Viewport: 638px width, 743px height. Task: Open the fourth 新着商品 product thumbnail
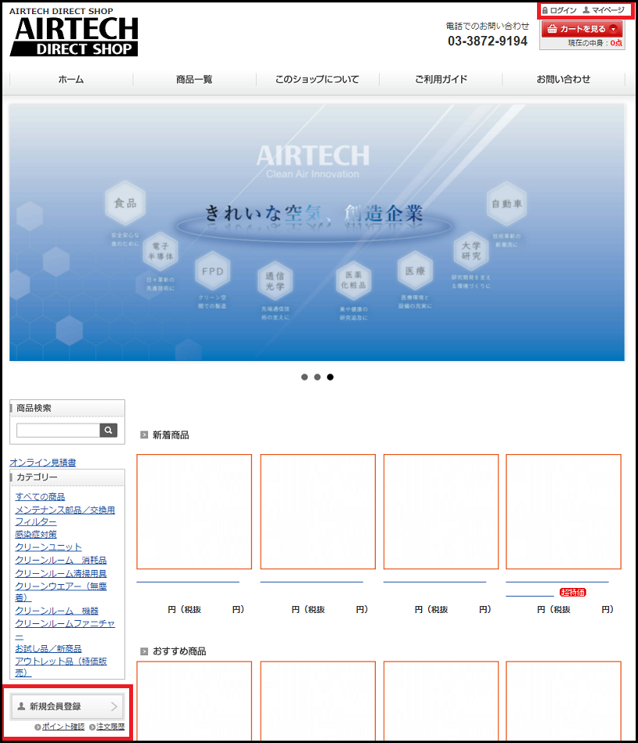tap(564, 512)
